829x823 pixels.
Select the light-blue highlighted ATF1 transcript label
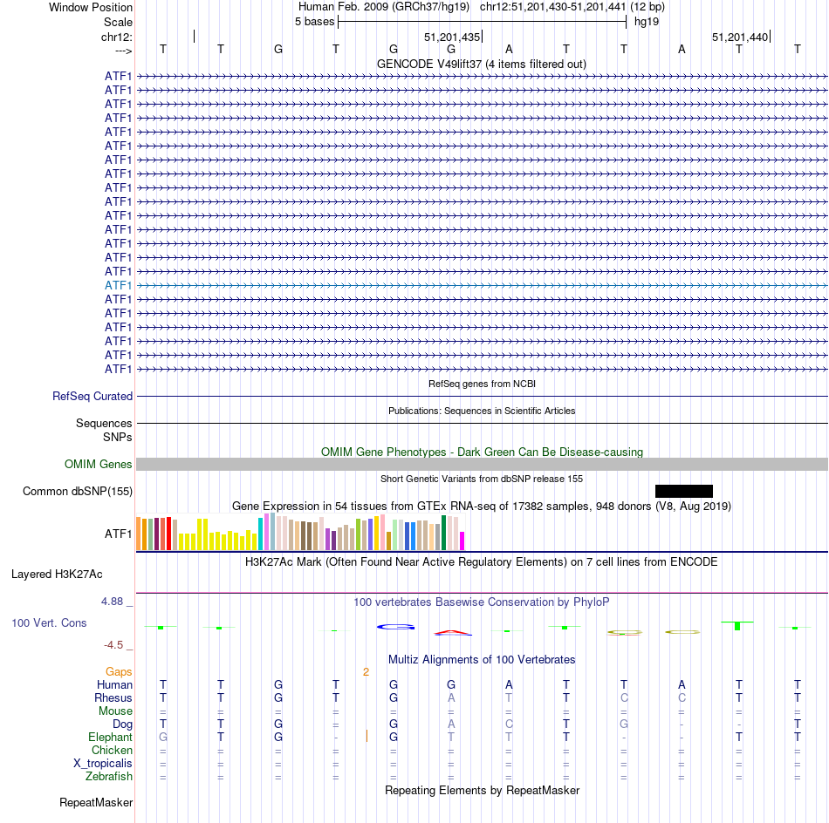pyautogui.click(x=118, y=285)
